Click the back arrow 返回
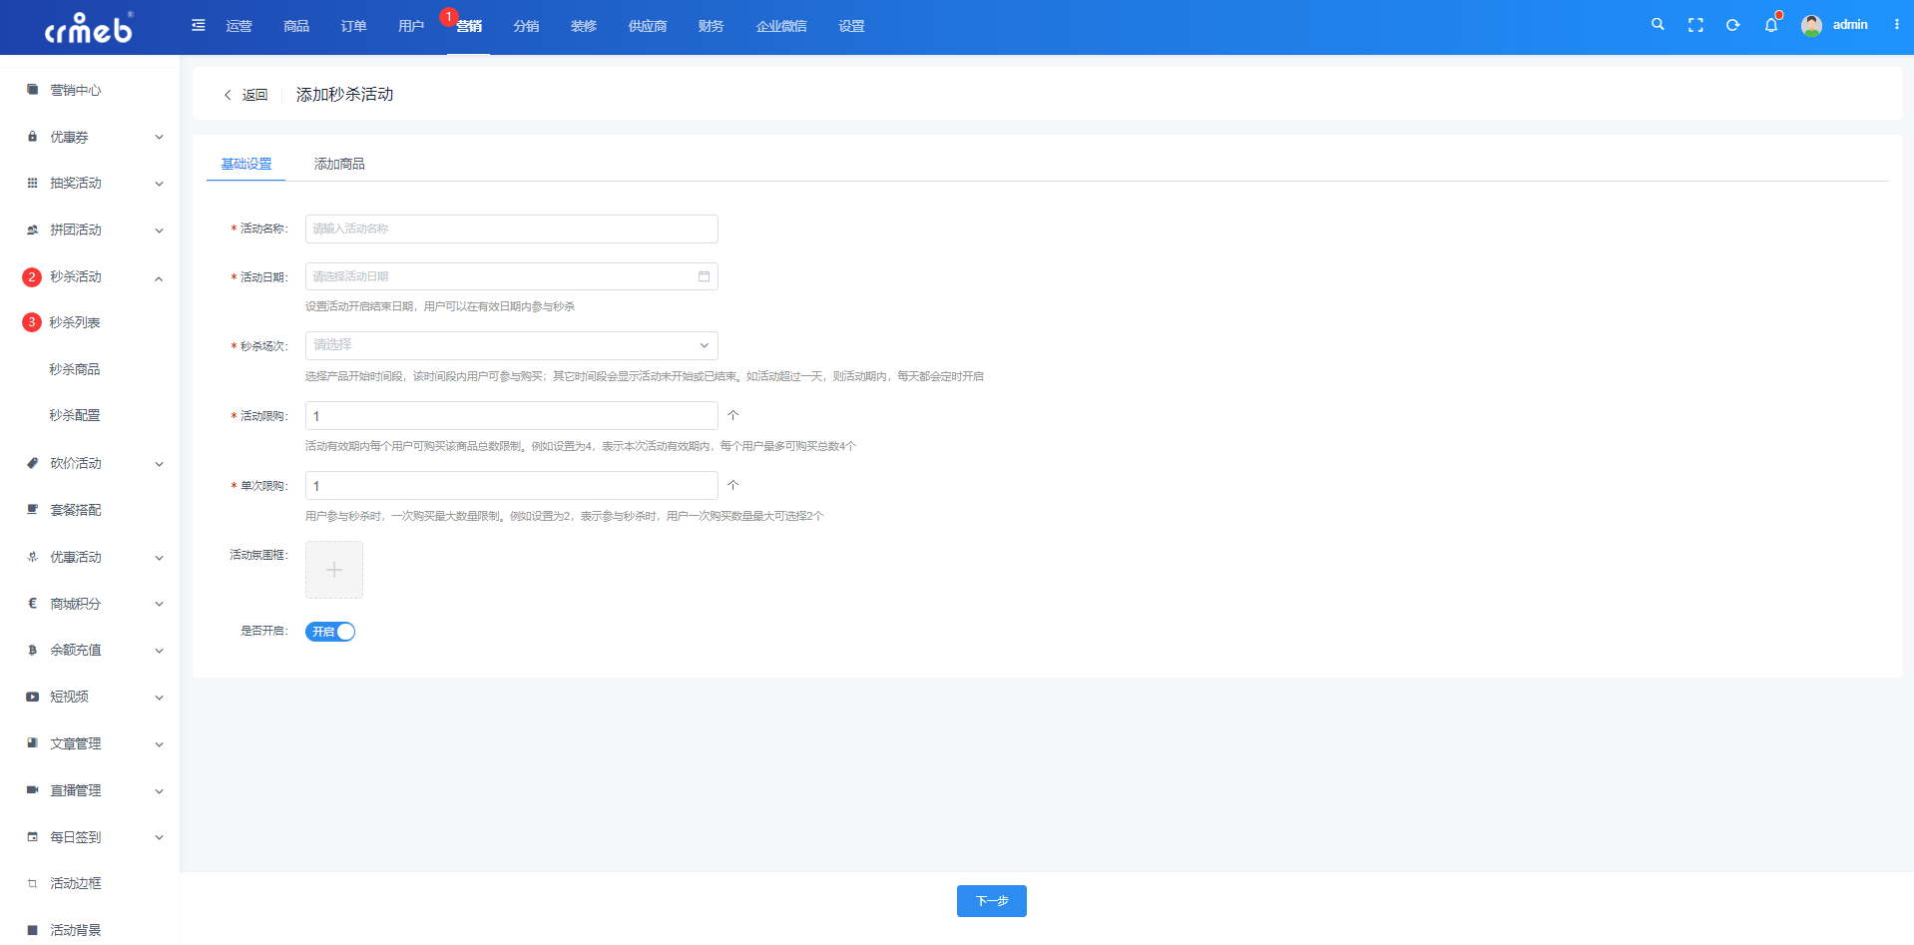The image size is (1914, 945). [x=245, y=95]
